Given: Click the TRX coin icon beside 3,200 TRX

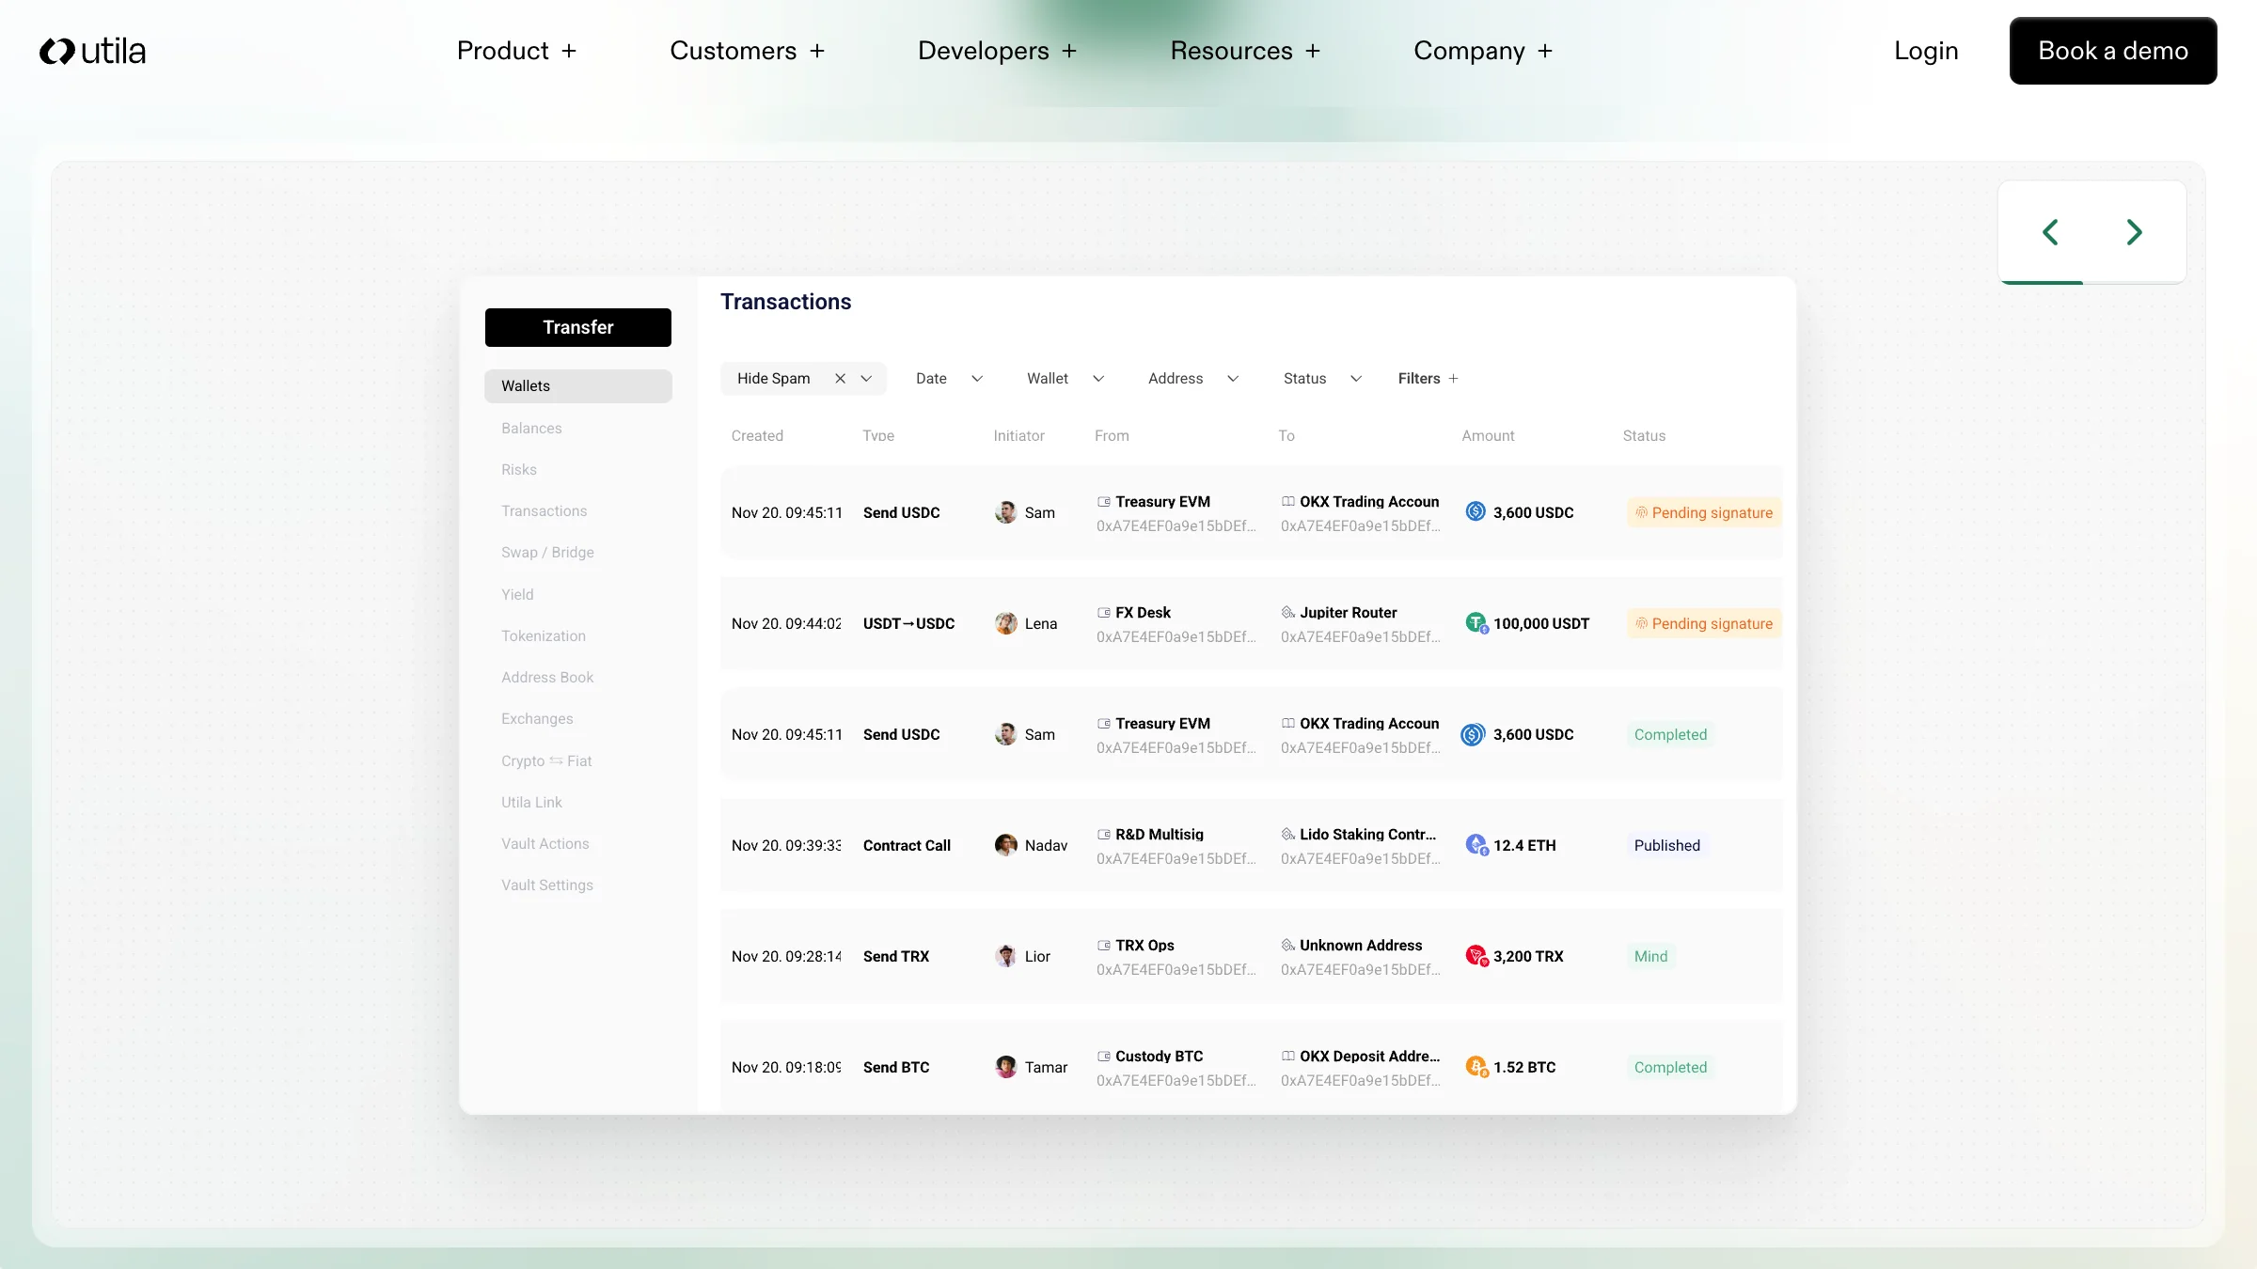Looking at the screenshot, I should (1476, 956).
